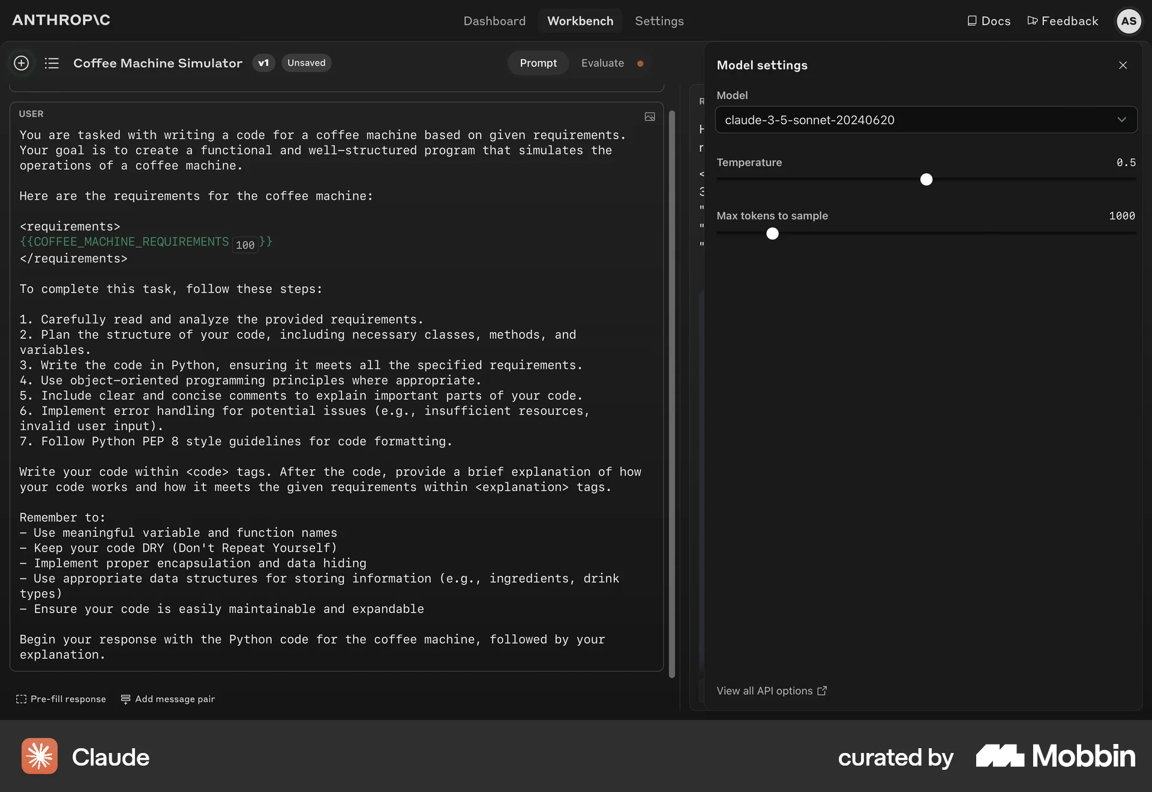Click the ANTHROPIC logo
The image size is (1152, 792).
[61, 20]
